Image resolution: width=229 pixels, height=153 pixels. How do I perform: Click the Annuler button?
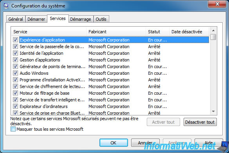click(x=145, y=143)
